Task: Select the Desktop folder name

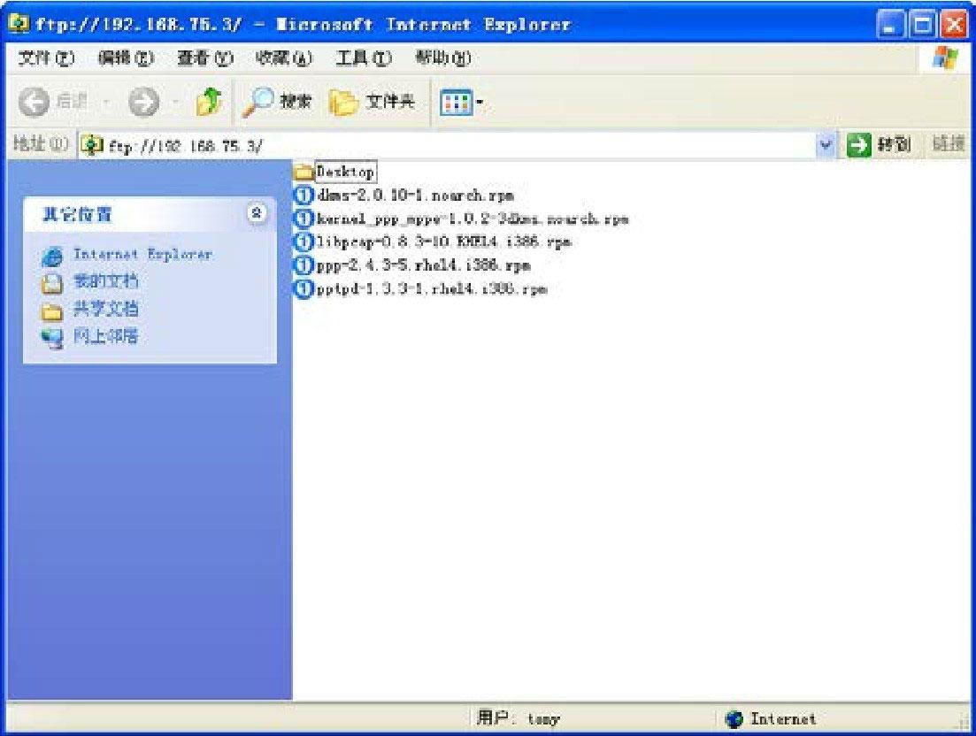Action: click(x=345, y=172)
